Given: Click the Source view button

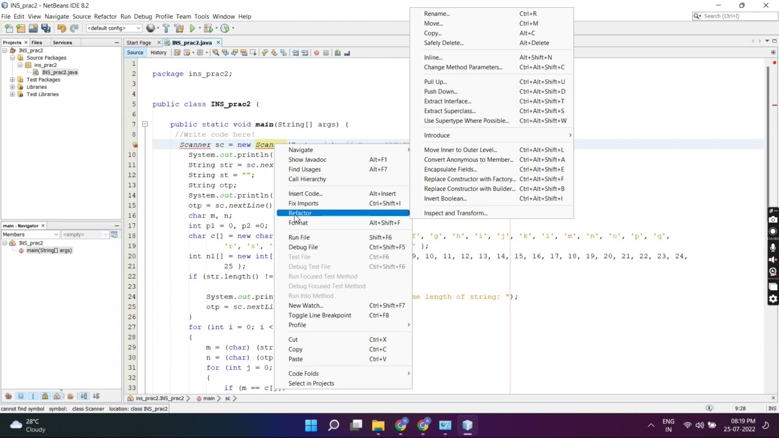Looking at the screenshot, I should (x=135, y=53).
